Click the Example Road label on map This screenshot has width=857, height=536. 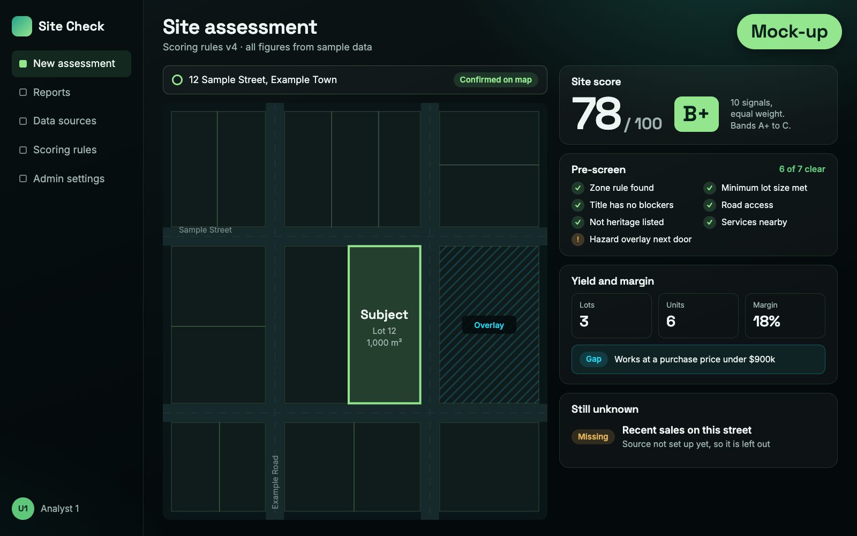(275, 482)
